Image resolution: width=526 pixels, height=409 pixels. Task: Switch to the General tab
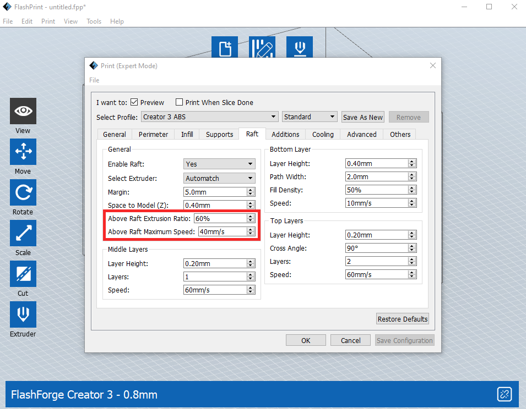[x=115, y=134]
